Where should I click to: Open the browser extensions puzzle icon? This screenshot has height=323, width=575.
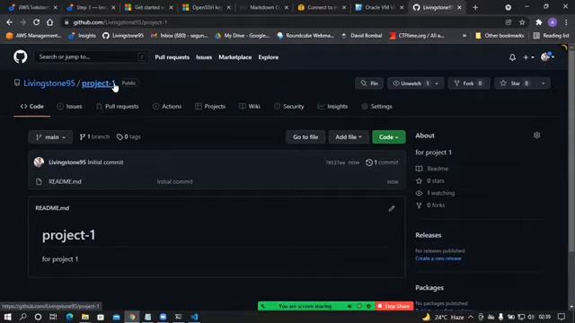(x=539, y=22)
